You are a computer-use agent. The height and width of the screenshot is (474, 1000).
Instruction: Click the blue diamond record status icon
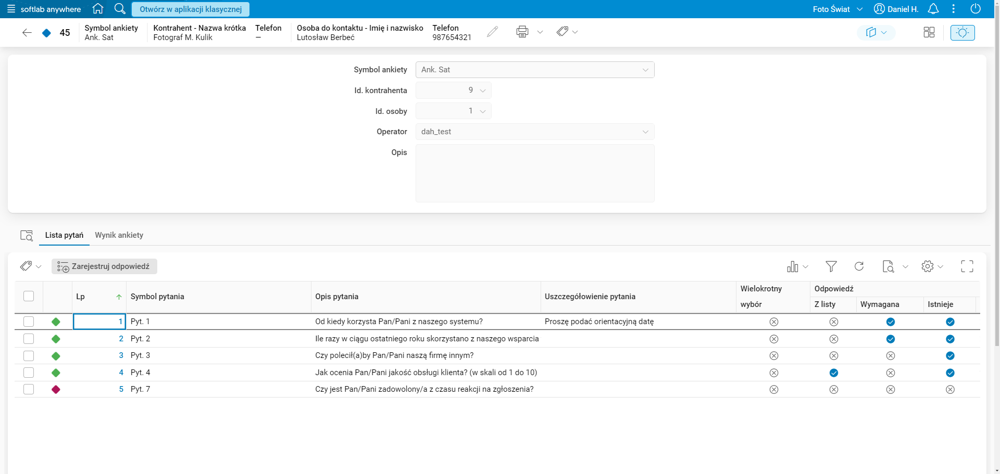coord(46,33)
